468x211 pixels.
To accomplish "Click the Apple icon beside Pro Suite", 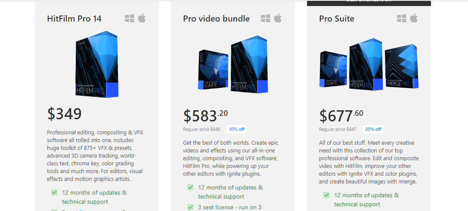I will pos(414,18).
